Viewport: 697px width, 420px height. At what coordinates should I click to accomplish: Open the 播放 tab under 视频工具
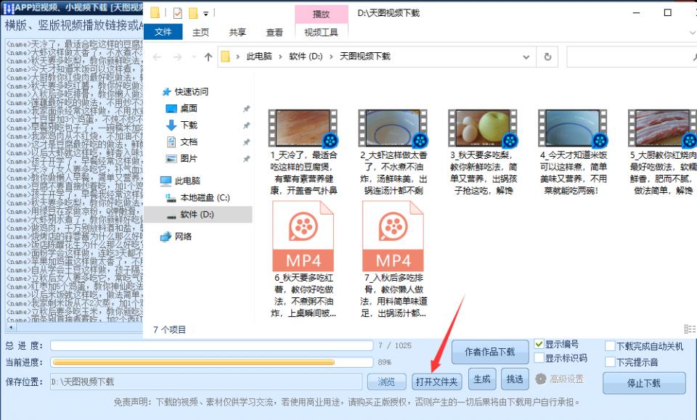click(x=322, y=13)
